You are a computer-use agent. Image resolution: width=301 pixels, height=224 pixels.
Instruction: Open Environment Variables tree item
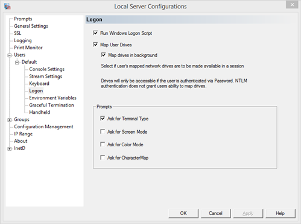point(52,98)
